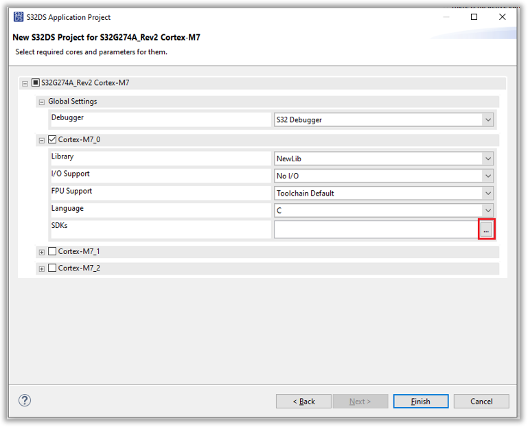Enable the Cortex-M7_1 core checkbox
This screenshot has height=427, width=528.
[52, 251]
